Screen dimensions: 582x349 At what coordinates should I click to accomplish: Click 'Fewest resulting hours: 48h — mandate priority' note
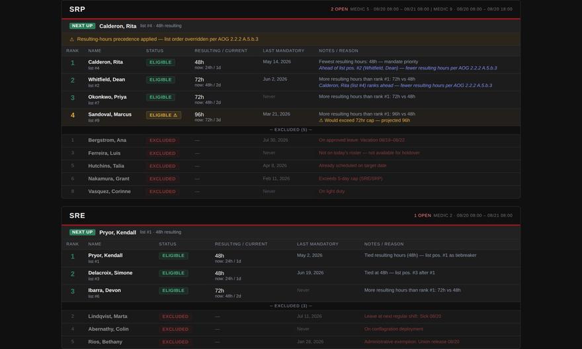pyautogui.click(x=368, y=62)
